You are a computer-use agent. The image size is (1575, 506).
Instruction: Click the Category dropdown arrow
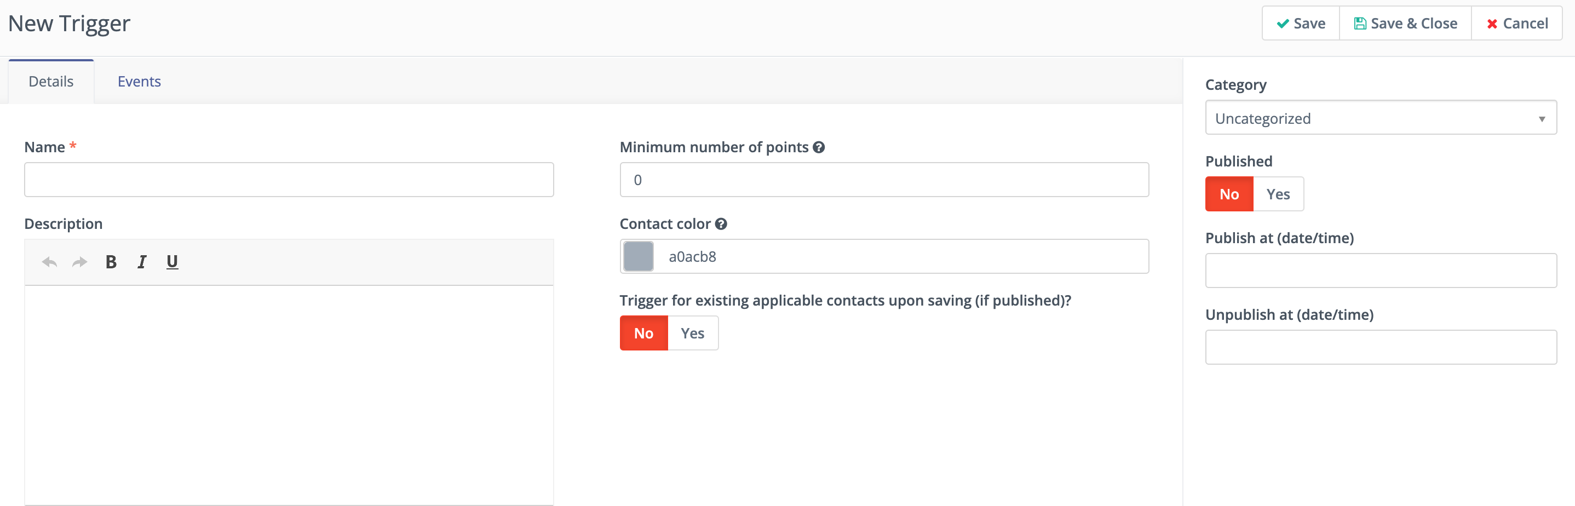[x=1542, y=119]
